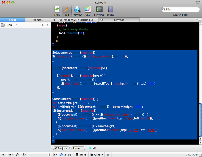Open the -Tmp- folder dropdown
202x157 pixels.
[16, 25]
